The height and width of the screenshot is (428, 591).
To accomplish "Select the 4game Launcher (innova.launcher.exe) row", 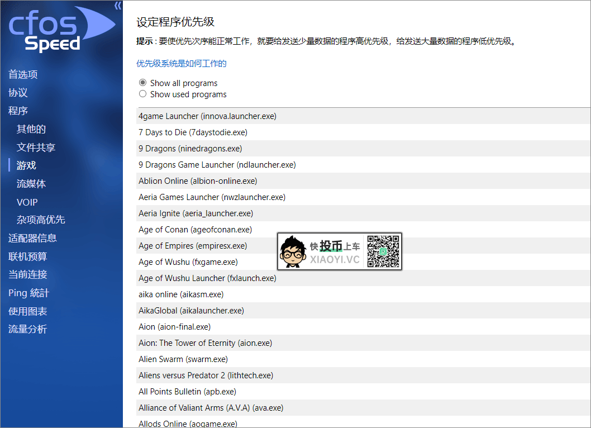I will 363,116.
